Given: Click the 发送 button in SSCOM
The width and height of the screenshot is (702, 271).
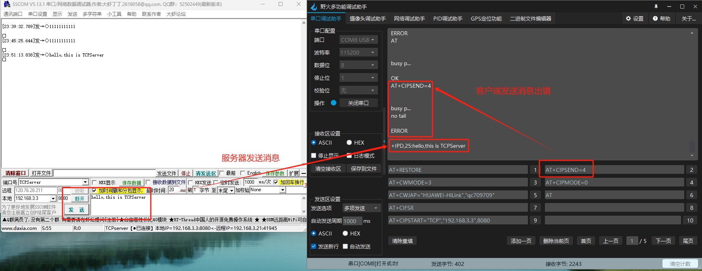Looking at the screenshot, I should (76, 210).
